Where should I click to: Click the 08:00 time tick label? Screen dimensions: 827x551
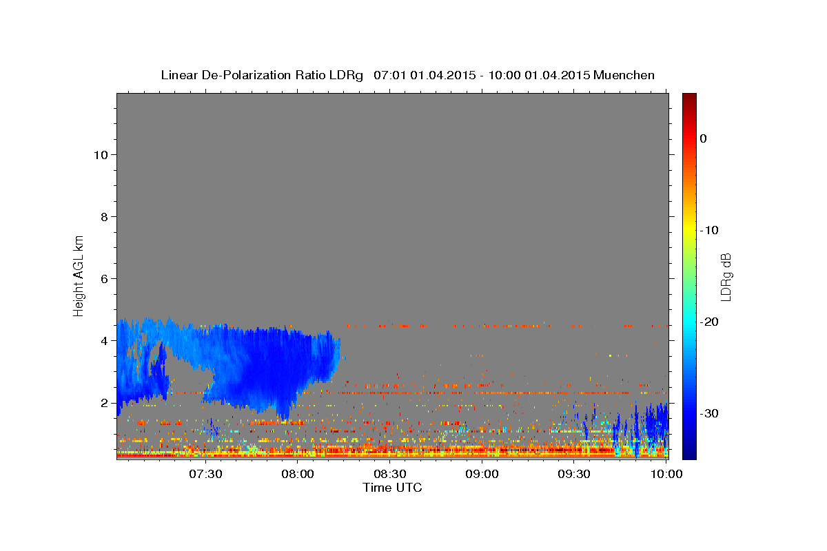[x=298, y=475]
